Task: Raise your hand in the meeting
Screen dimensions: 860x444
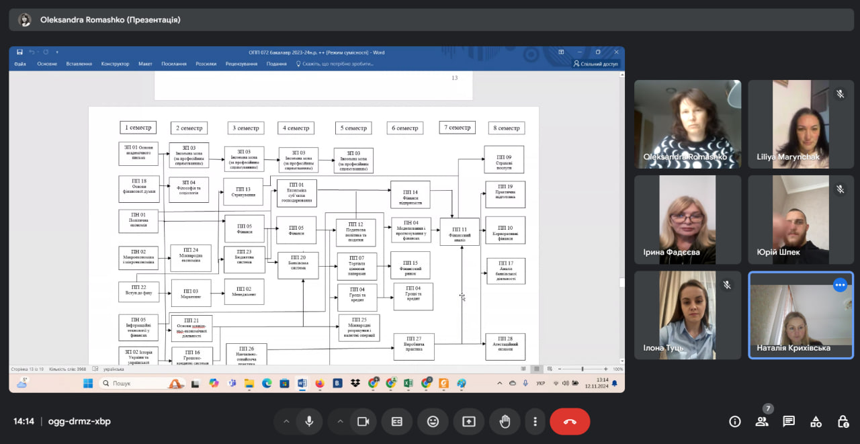Action: (505, 422)
